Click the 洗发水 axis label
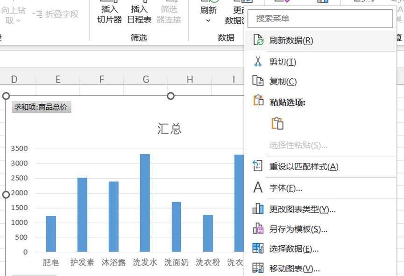This screenshot has width=404, height=276. 145,262
